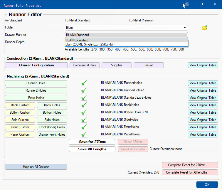Click Complete Reset for 270mm
Screen dimensions: 222x190
(190, 165)
